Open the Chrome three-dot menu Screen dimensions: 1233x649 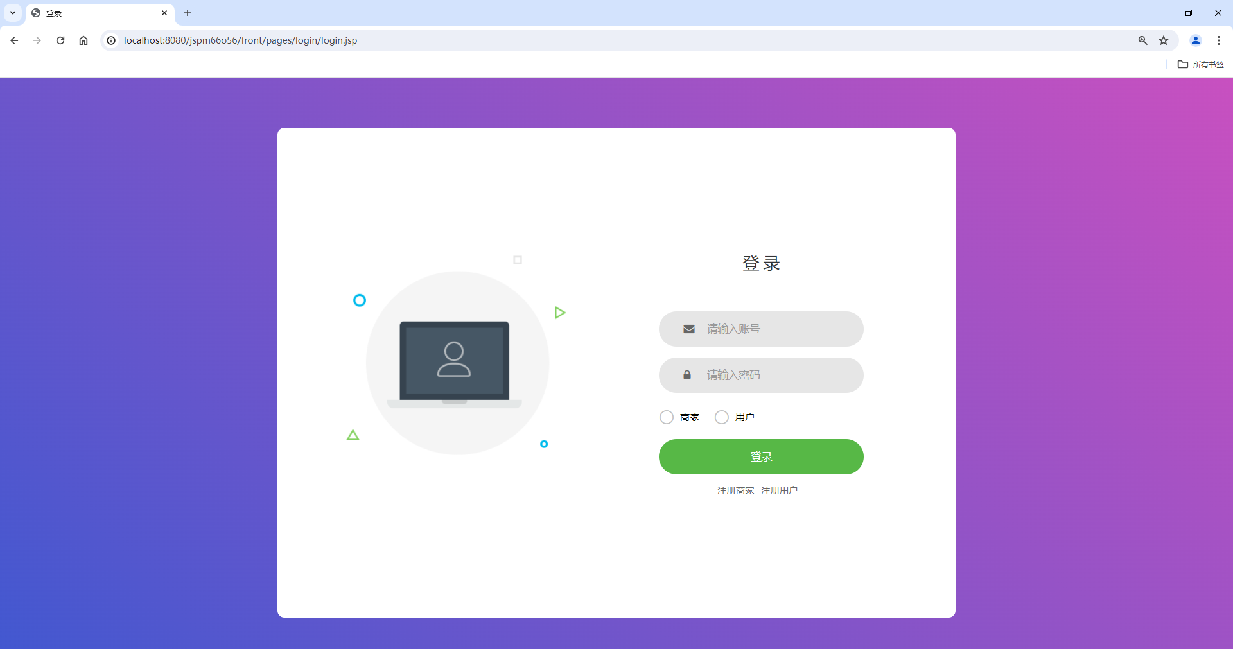[1219, 40]
